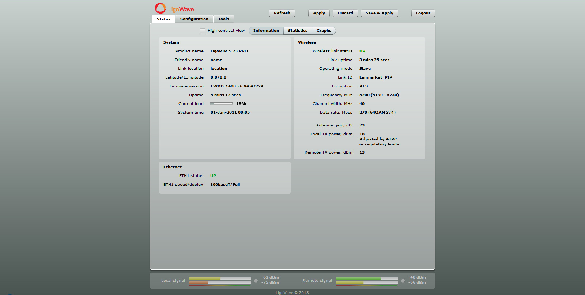Click the Remote signal strength bars
The image size is (585, 295).
tap(367, 281)
